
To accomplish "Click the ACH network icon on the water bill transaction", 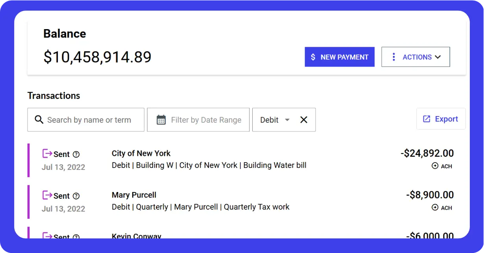I will click(435, 166).
